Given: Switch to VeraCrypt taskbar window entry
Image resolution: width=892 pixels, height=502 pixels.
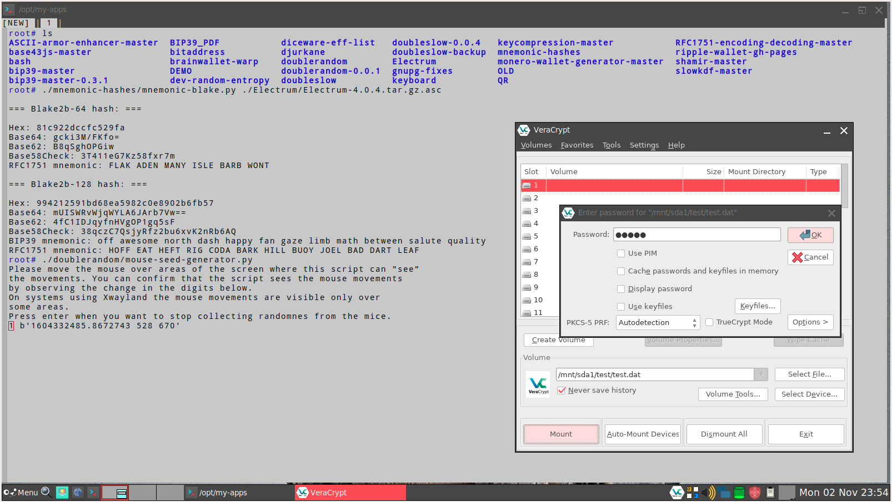Looking at the screenshot, I should [350, 493].
